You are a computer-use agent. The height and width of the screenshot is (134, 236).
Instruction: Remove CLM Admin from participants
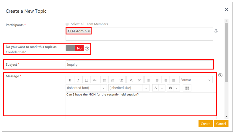point(89,31)
